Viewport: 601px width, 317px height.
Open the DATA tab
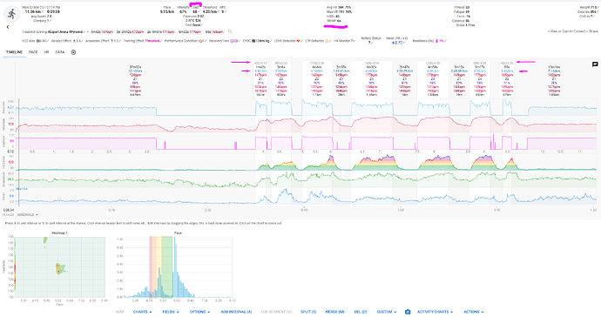(60, 52)
